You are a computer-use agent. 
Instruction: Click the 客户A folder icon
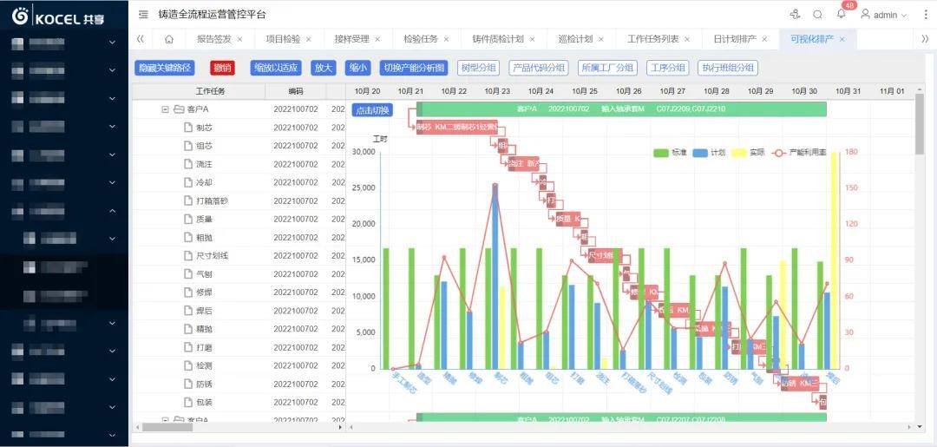coord(179,109)
